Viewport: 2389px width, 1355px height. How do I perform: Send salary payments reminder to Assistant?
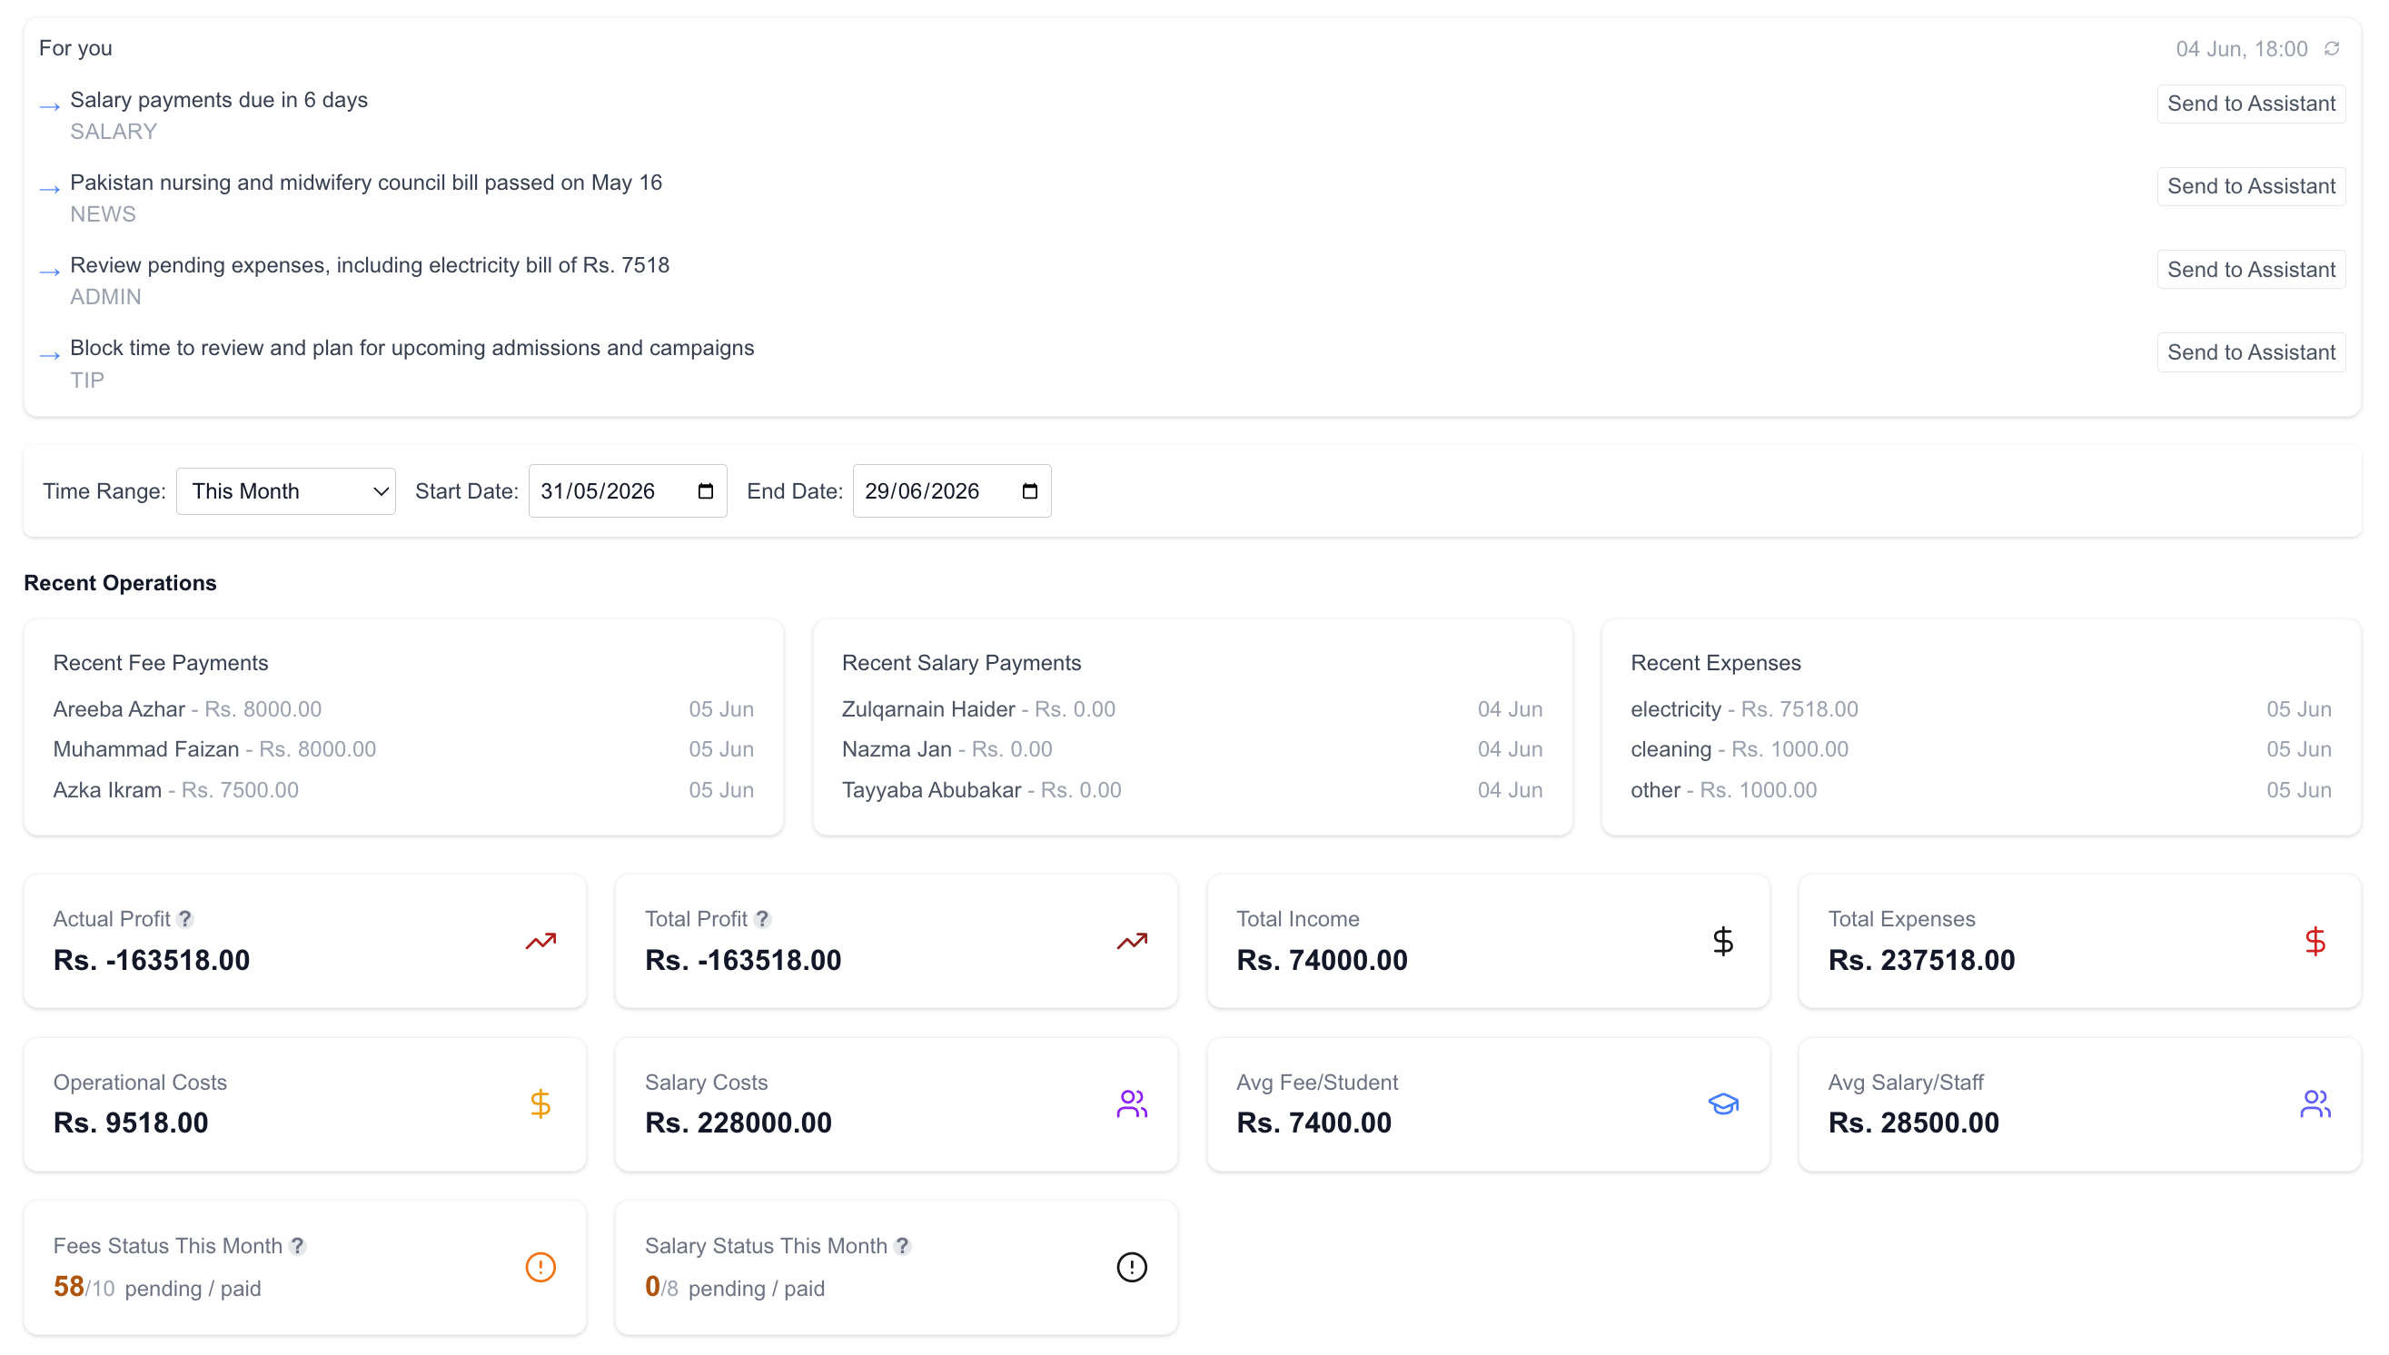[x=2250, y=104]
